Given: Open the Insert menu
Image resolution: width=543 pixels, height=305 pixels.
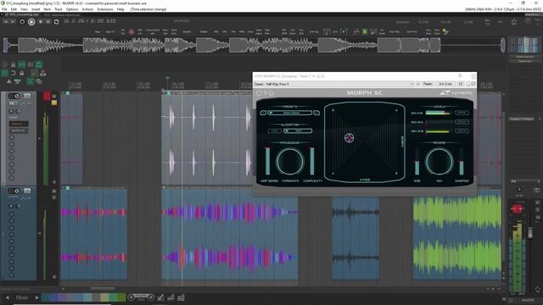Looking at the screenshot, I should tap(36, 9).
